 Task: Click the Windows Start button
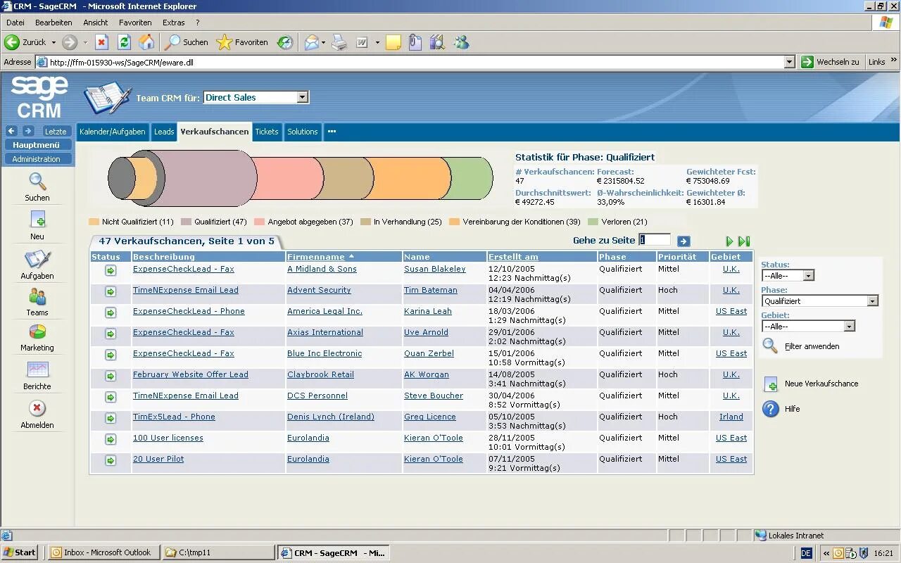pyautogui.click(x=20, y=552)
